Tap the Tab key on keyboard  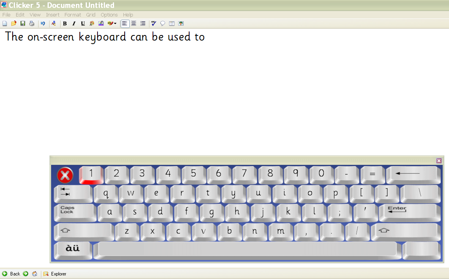click(73, 194)
